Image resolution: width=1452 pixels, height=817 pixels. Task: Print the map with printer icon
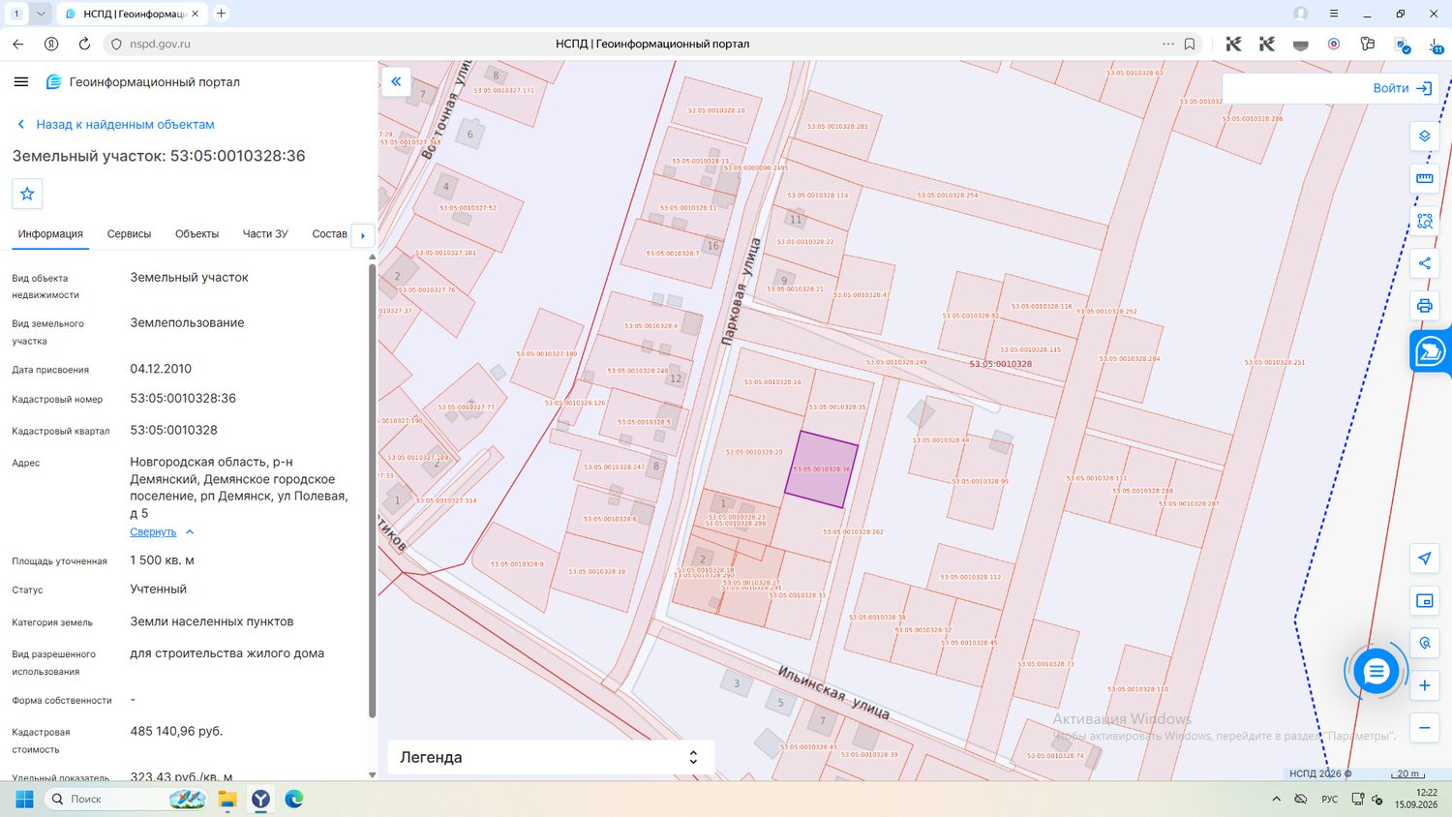coord(1424,306)
